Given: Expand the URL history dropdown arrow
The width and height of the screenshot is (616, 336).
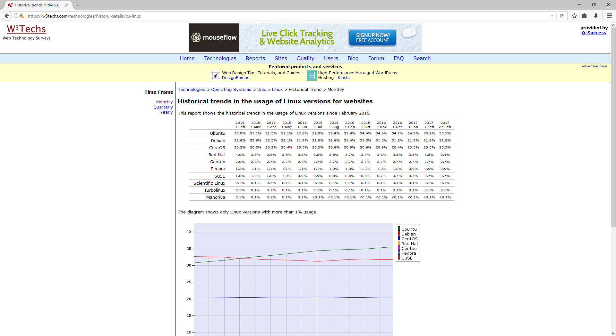Looking at the screenshot, I should (x=552, y=16).
